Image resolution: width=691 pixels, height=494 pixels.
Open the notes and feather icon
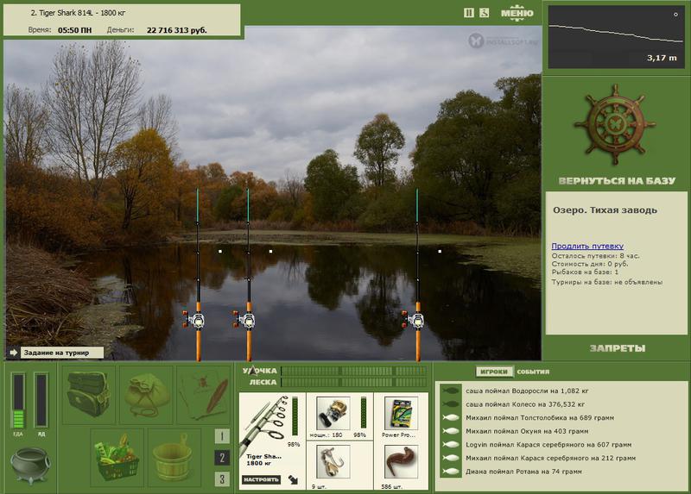203,394
